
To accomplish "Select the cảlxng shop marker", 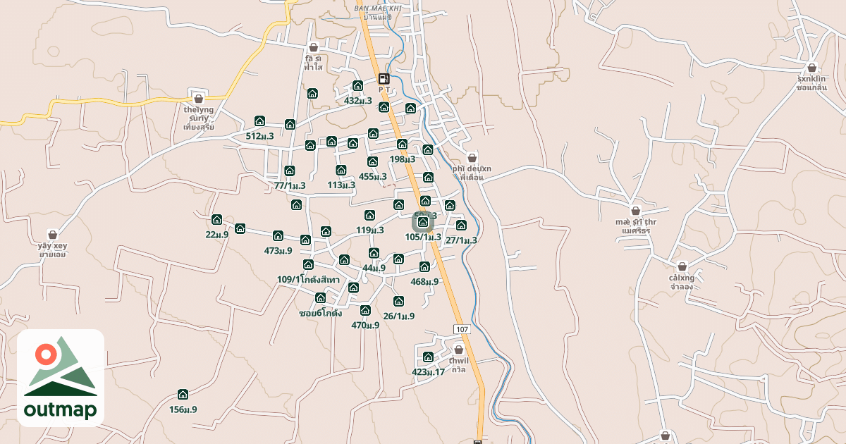I will point(682,266).
